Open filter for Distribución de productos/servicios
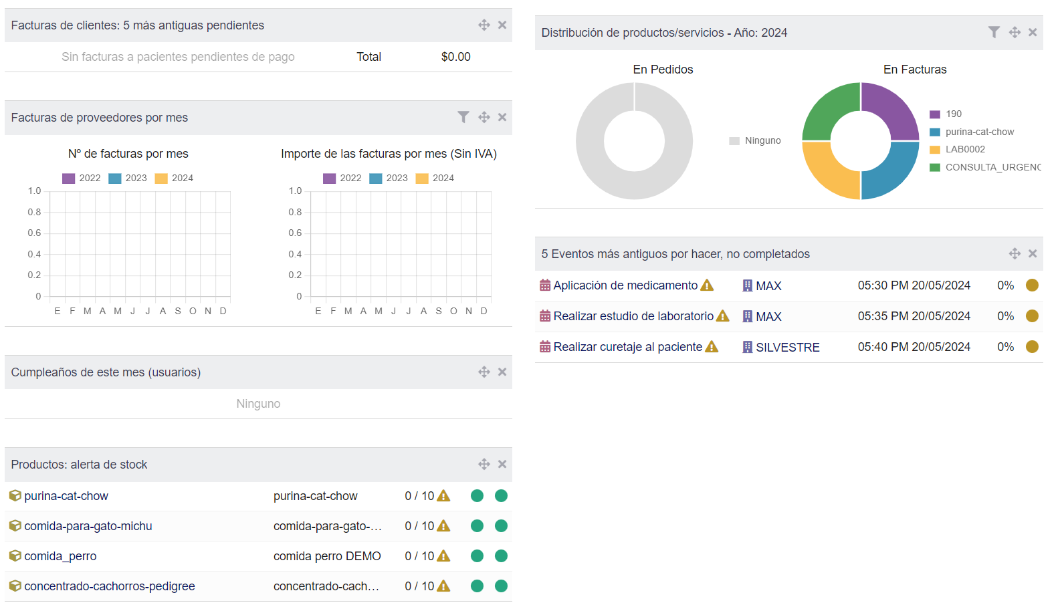This screenshot has height=611, width=1062. tap(994, 32)
